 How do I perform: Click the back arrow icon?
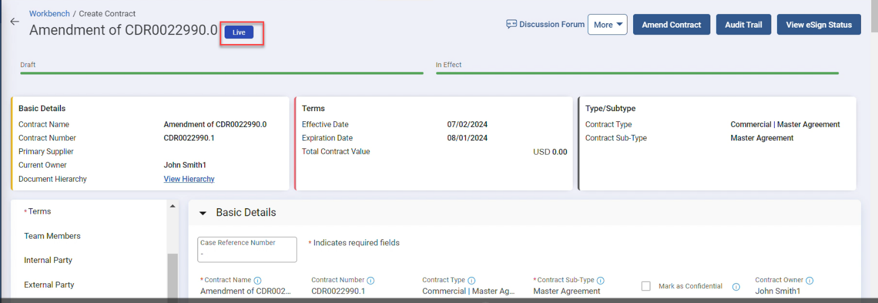pyautogui.click(x=15, y=21)
